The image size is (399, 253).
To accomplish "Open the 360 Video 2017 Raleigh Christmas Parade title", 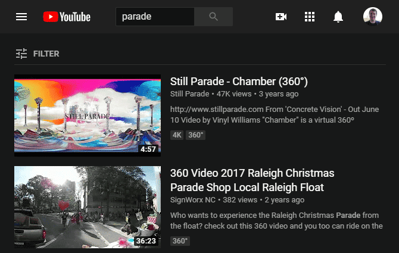I will click(252, 180).
